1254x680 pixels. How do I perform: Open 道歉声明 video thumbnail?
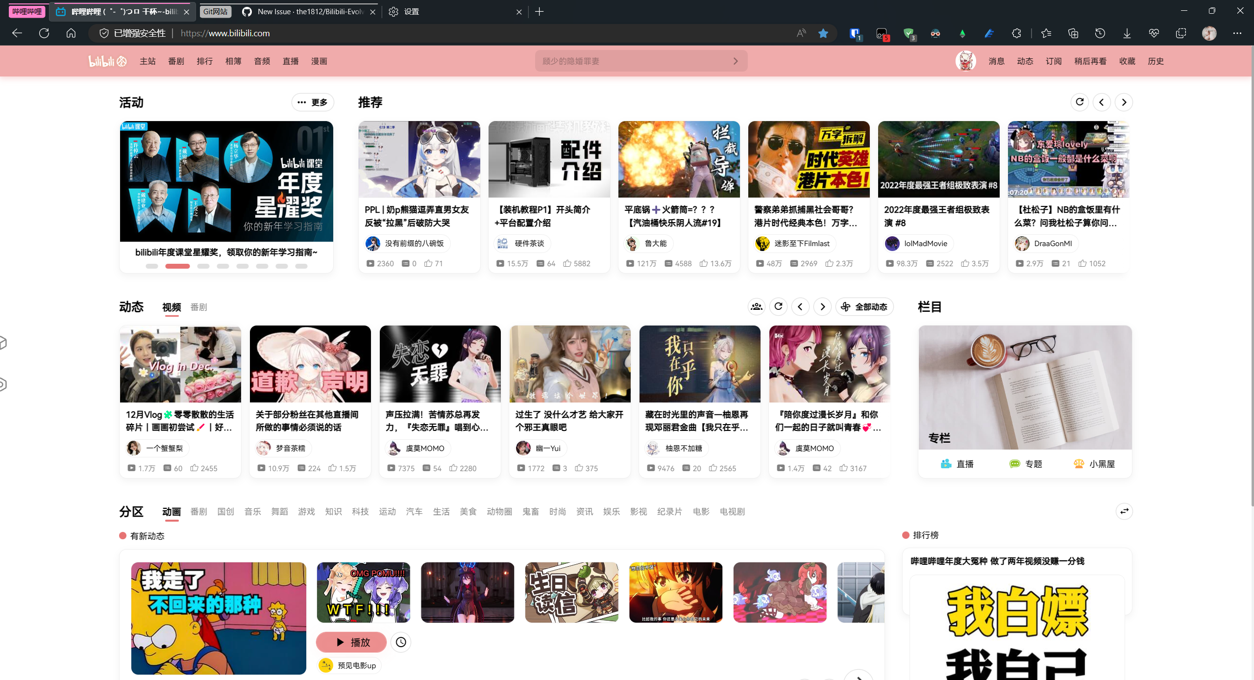point(310,364)
